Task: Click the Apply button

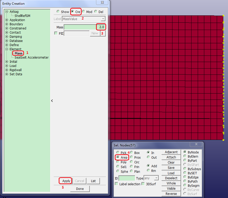Action: click(x=66, y=181)
